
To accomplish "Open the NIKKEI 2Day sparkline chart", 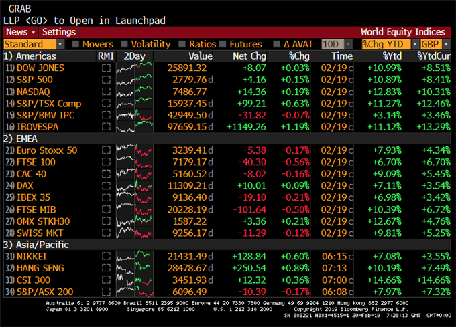I will 134,257.
